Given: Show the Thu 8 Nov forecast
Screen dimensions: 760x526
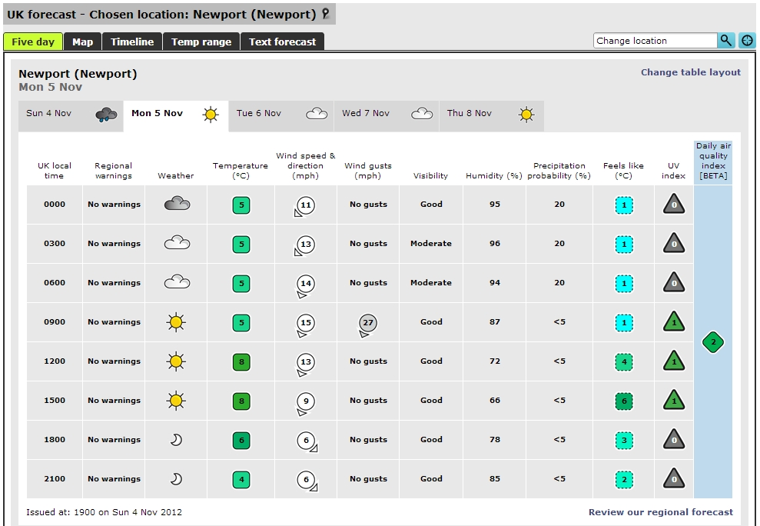Looking at the screenshot, I should (x=490, y=115).
